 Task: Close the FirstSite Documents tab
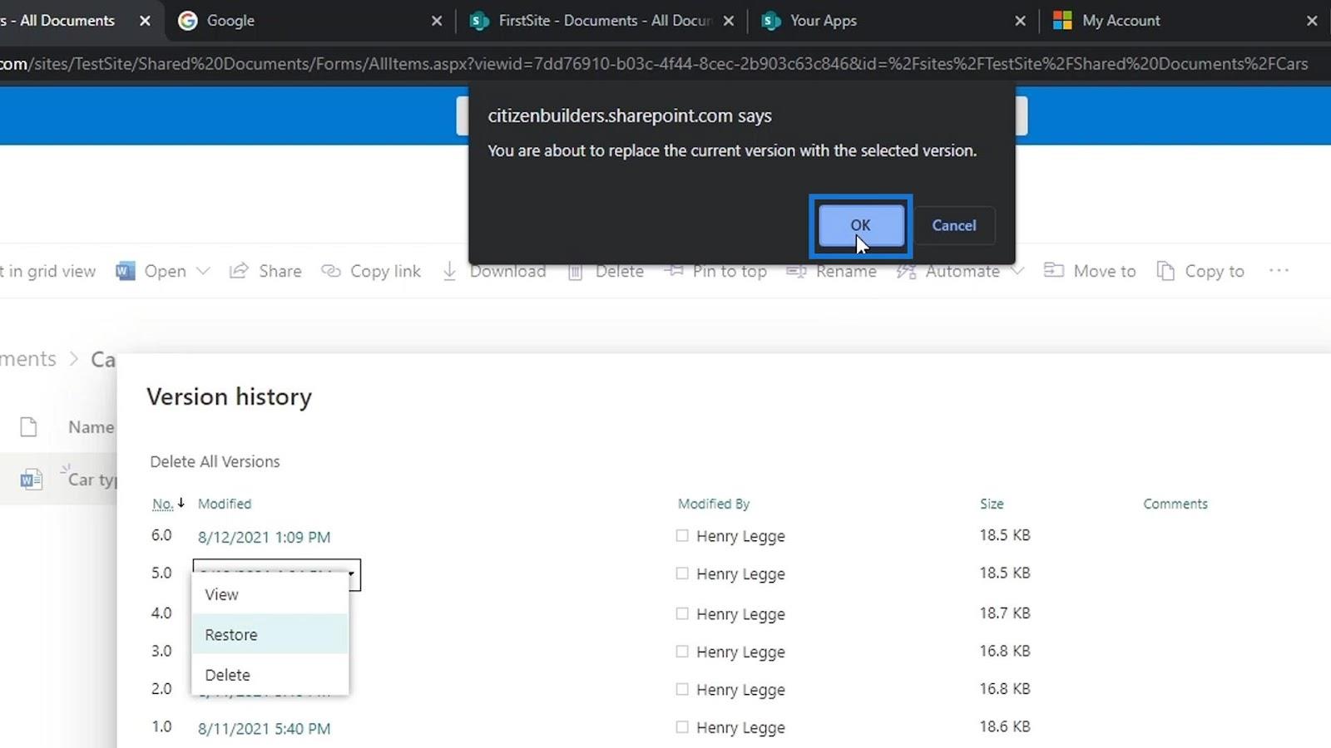[729, 21]
